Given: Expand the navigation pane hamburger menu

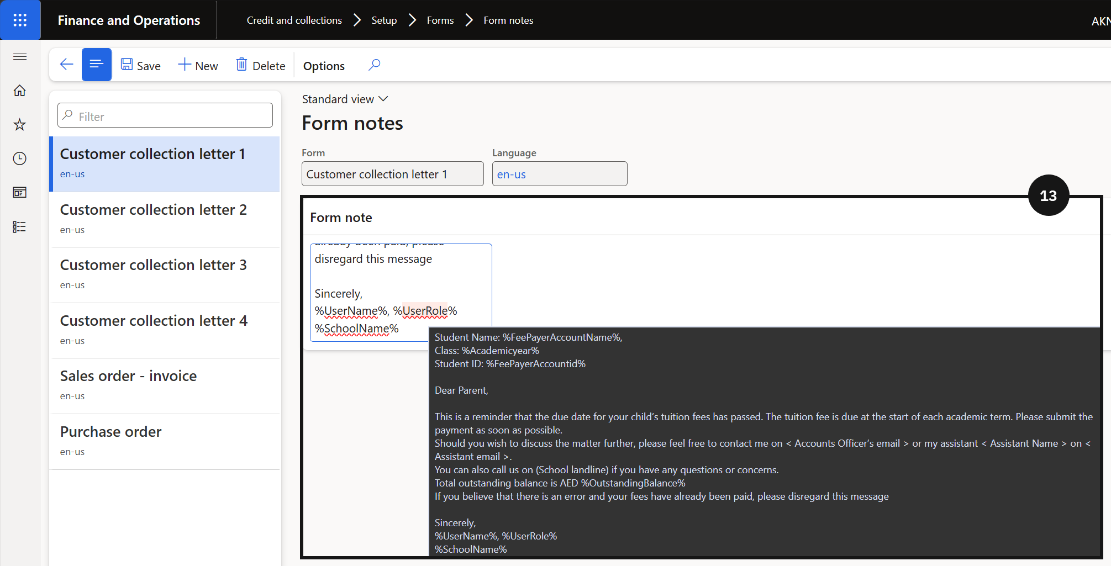Looking at the screenshot, I should (x=20, y=56).
